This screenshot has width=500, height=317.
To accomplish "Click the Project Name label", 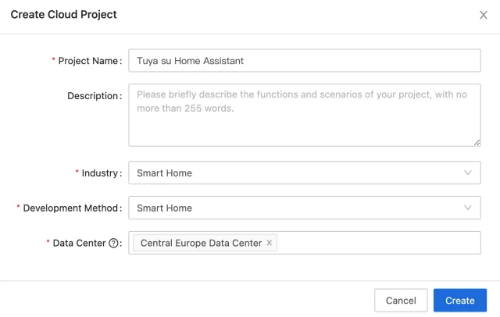I will pyautogui.click(x=88, y=61).
